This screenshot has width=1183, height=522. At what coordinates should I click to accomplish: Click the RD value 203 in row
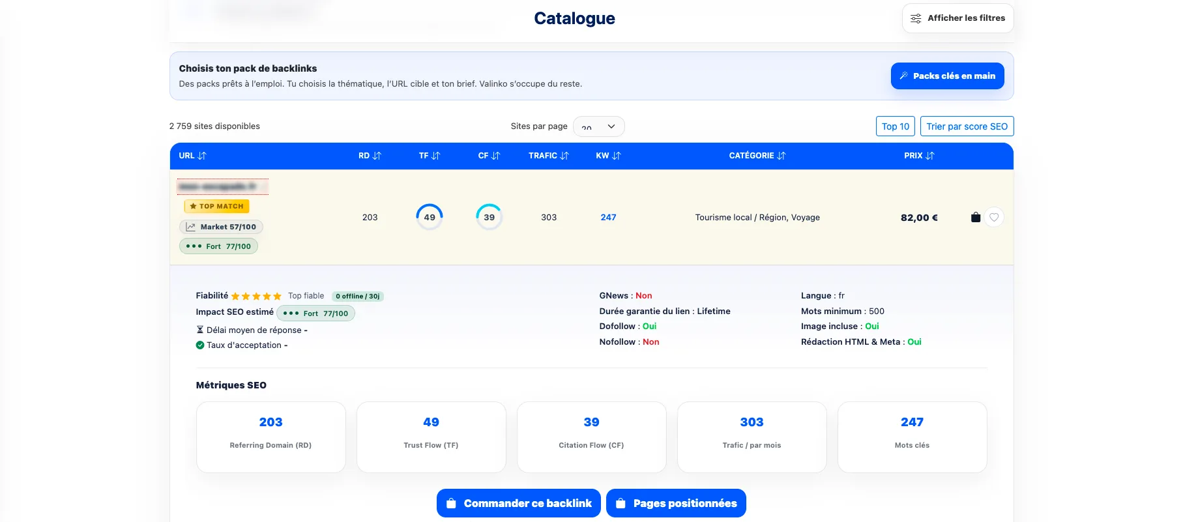tap(370, 217)
